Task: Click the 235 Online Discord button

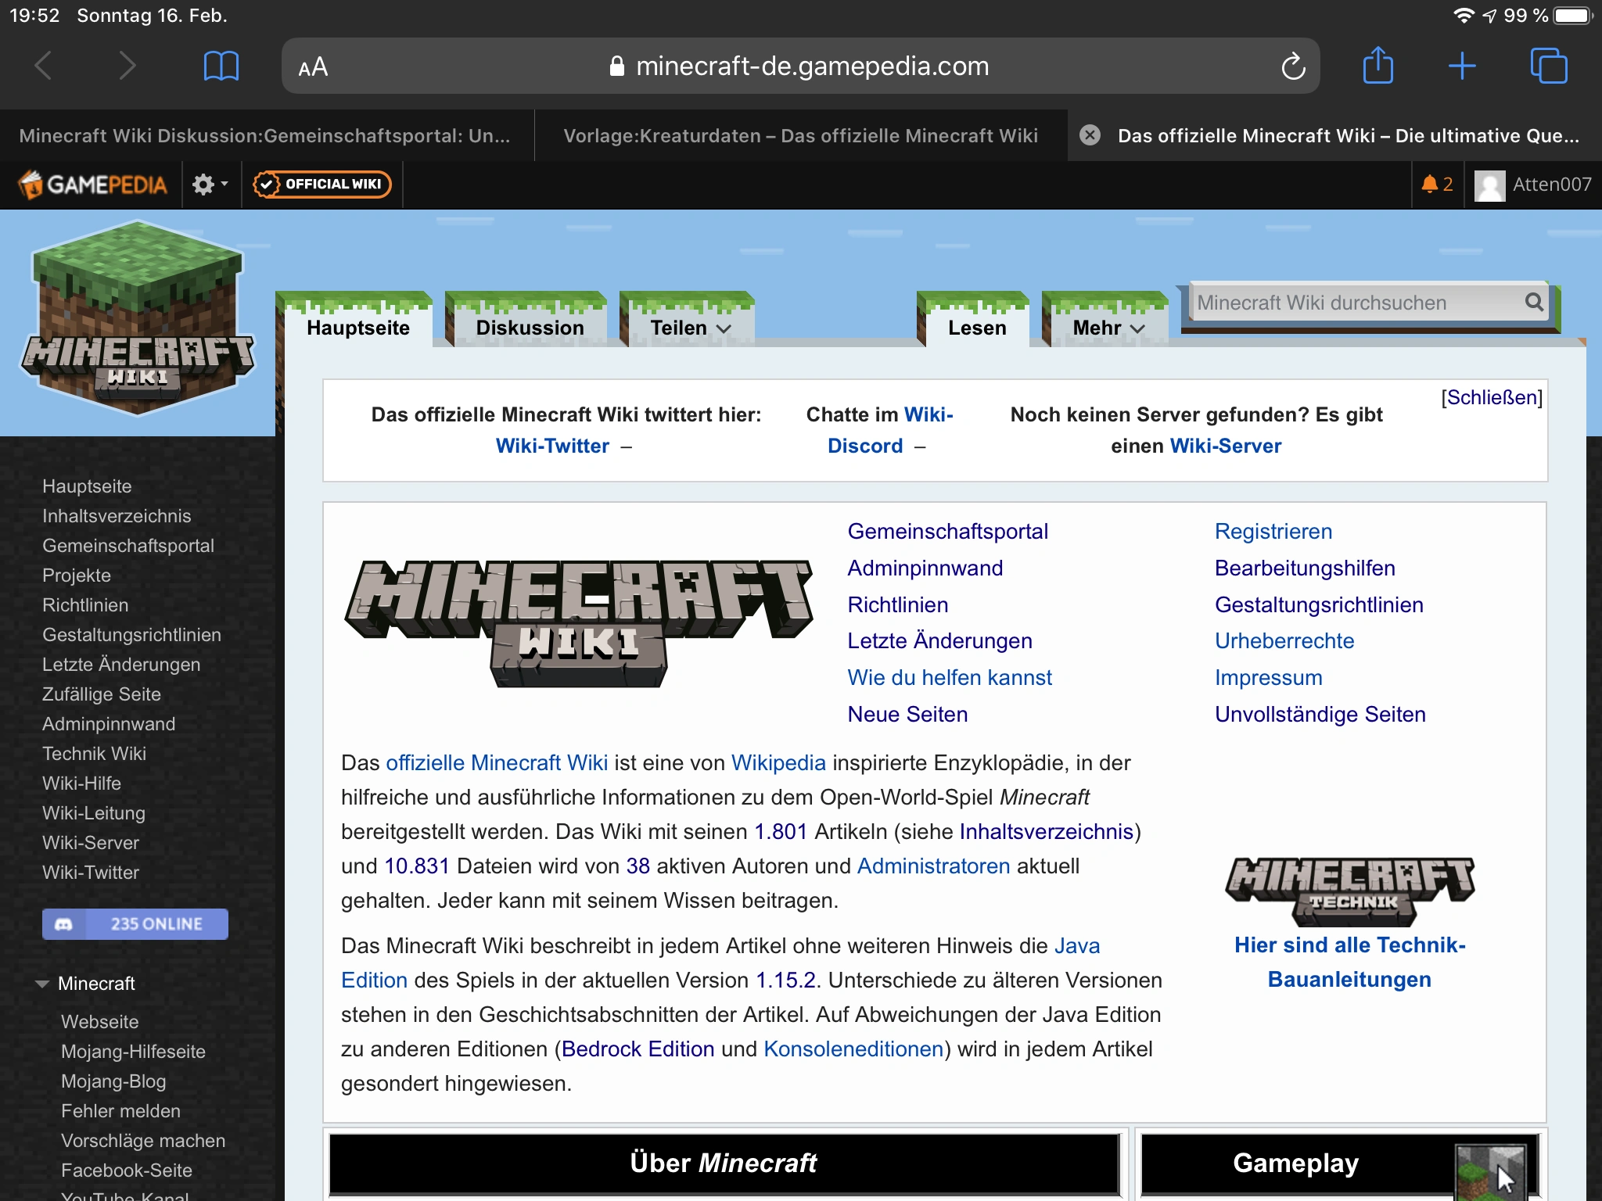Action: coord(135,923)
